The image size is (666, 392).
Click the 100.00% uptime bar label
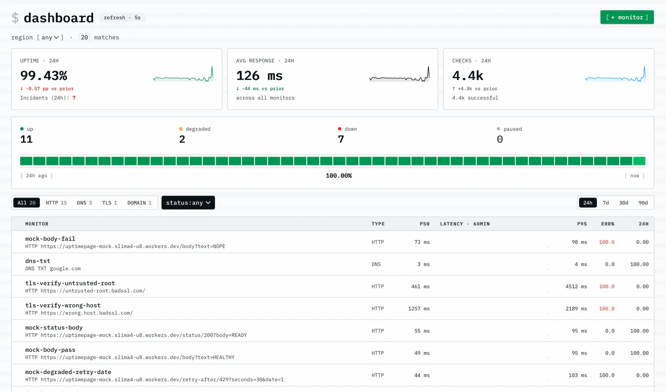339,175
